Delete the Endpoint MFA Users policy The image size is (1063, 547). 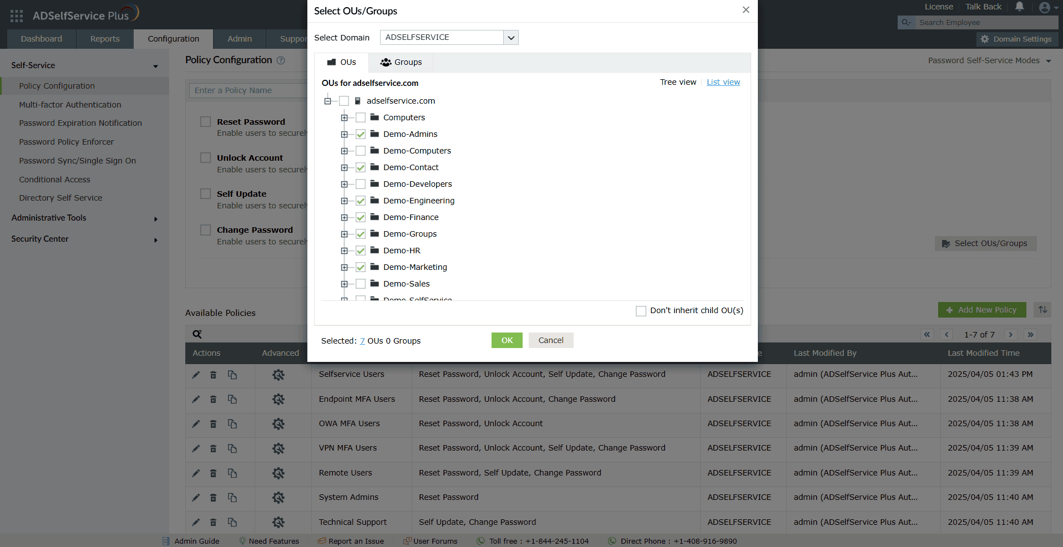pyautogui.click(x=213, y=400)
